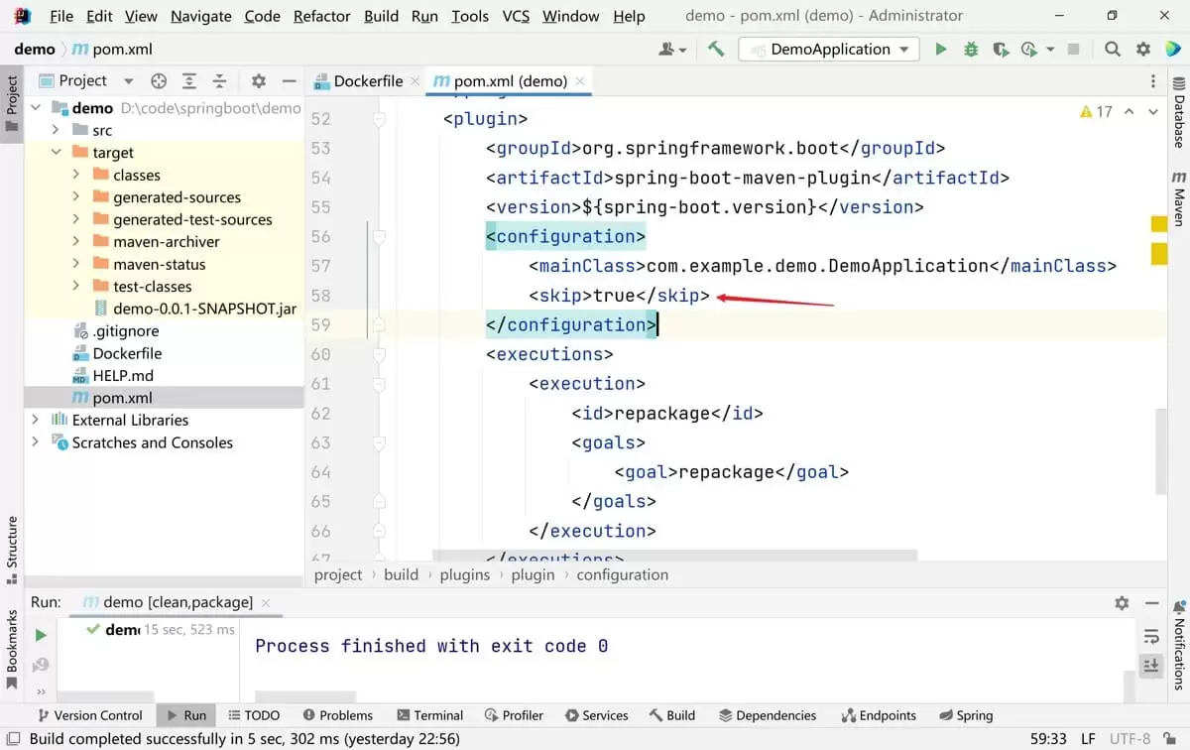Click the LF line separator in status bar
The height and width of the screenshot is (750, 1190).
[1088, 738]
